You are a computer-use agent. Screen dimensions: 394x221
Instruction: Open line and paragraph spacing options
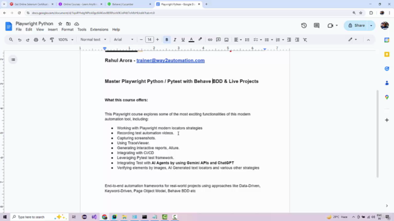[247, 39]
